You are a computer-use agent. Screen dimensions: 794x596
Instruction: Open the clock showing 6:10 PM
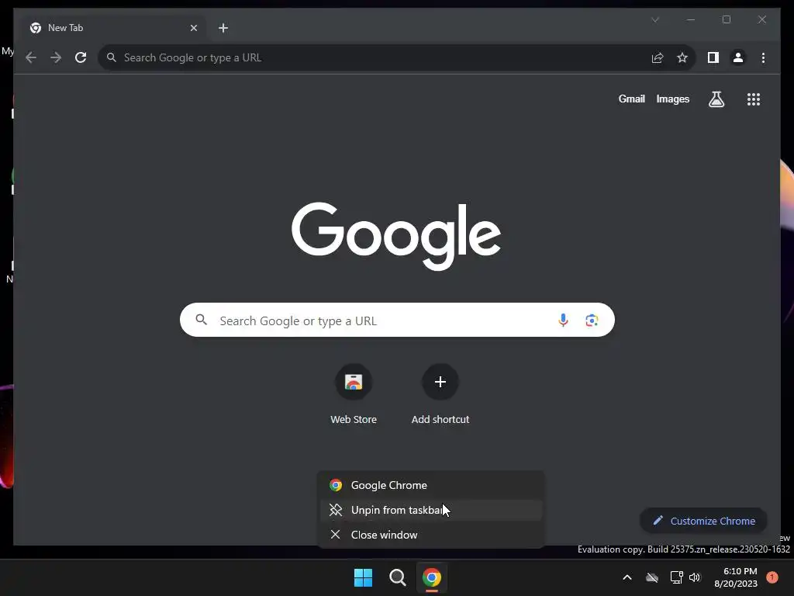[x=736, y=577]
